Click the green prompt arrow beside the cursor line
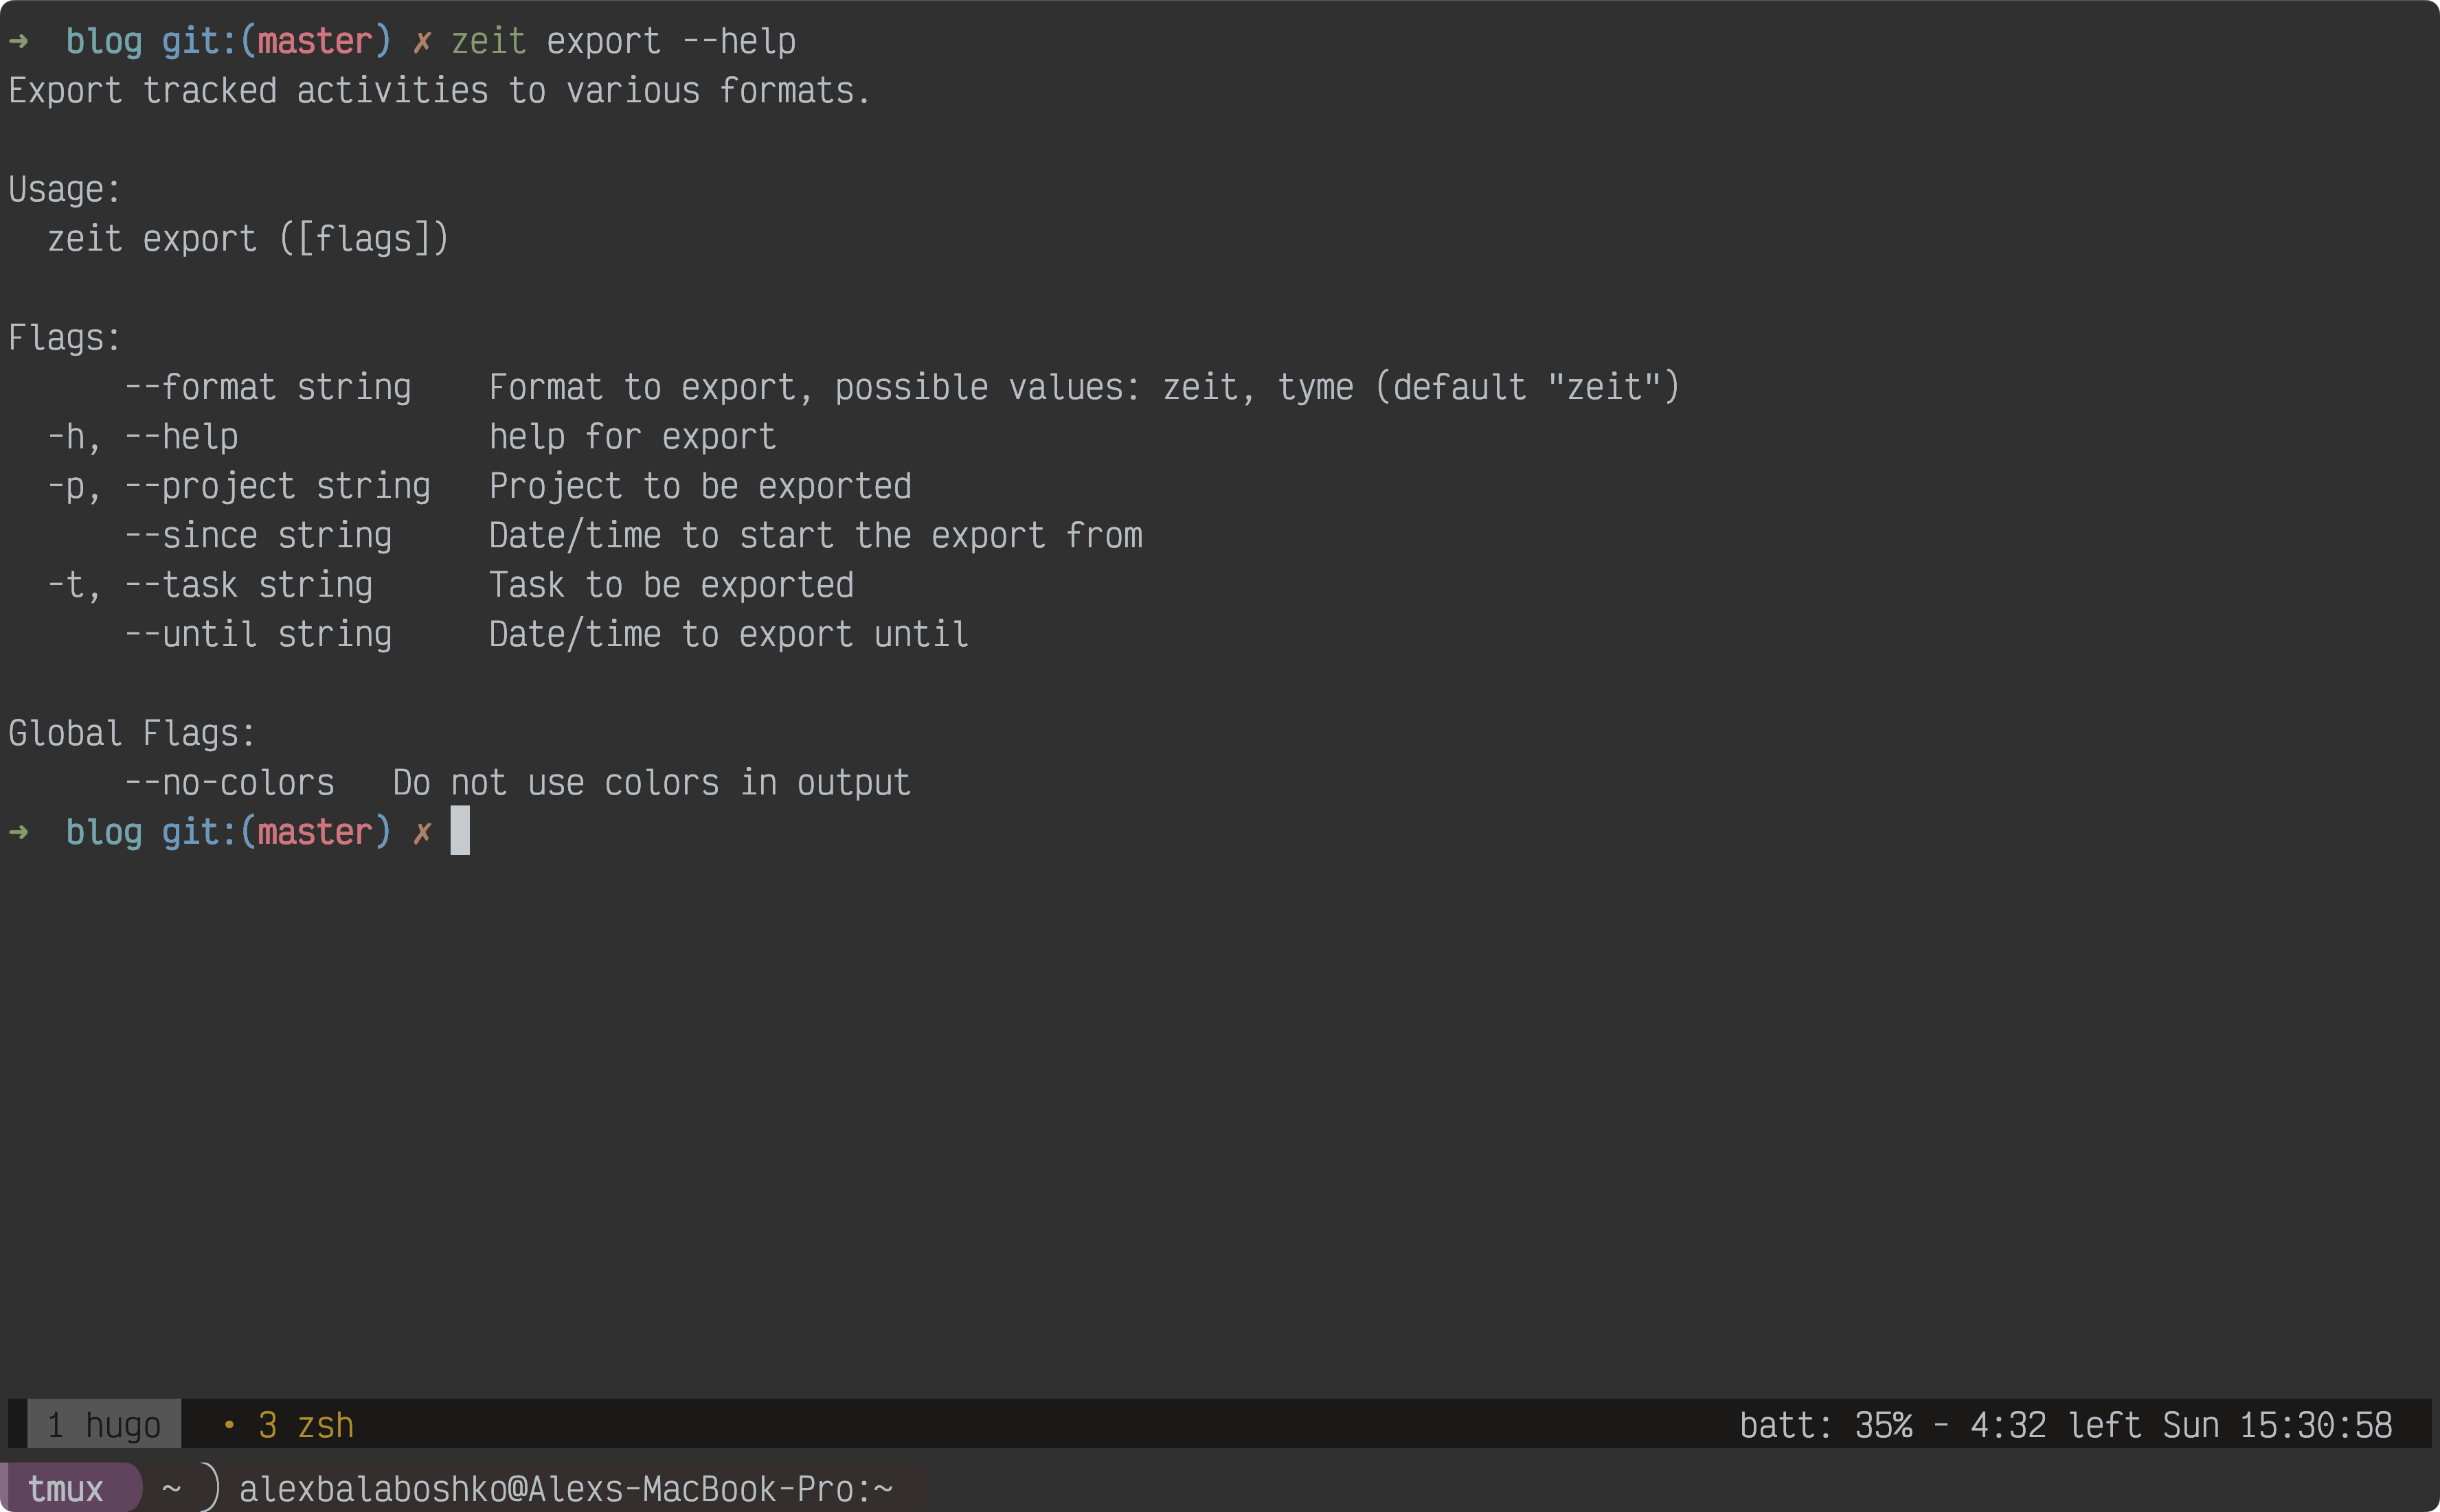Image resolution: width=2440 pixels, height=1512 pixels. 18,832
